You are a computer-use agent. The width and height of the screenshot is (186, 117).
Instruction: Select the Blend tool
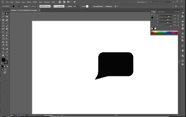7,45
